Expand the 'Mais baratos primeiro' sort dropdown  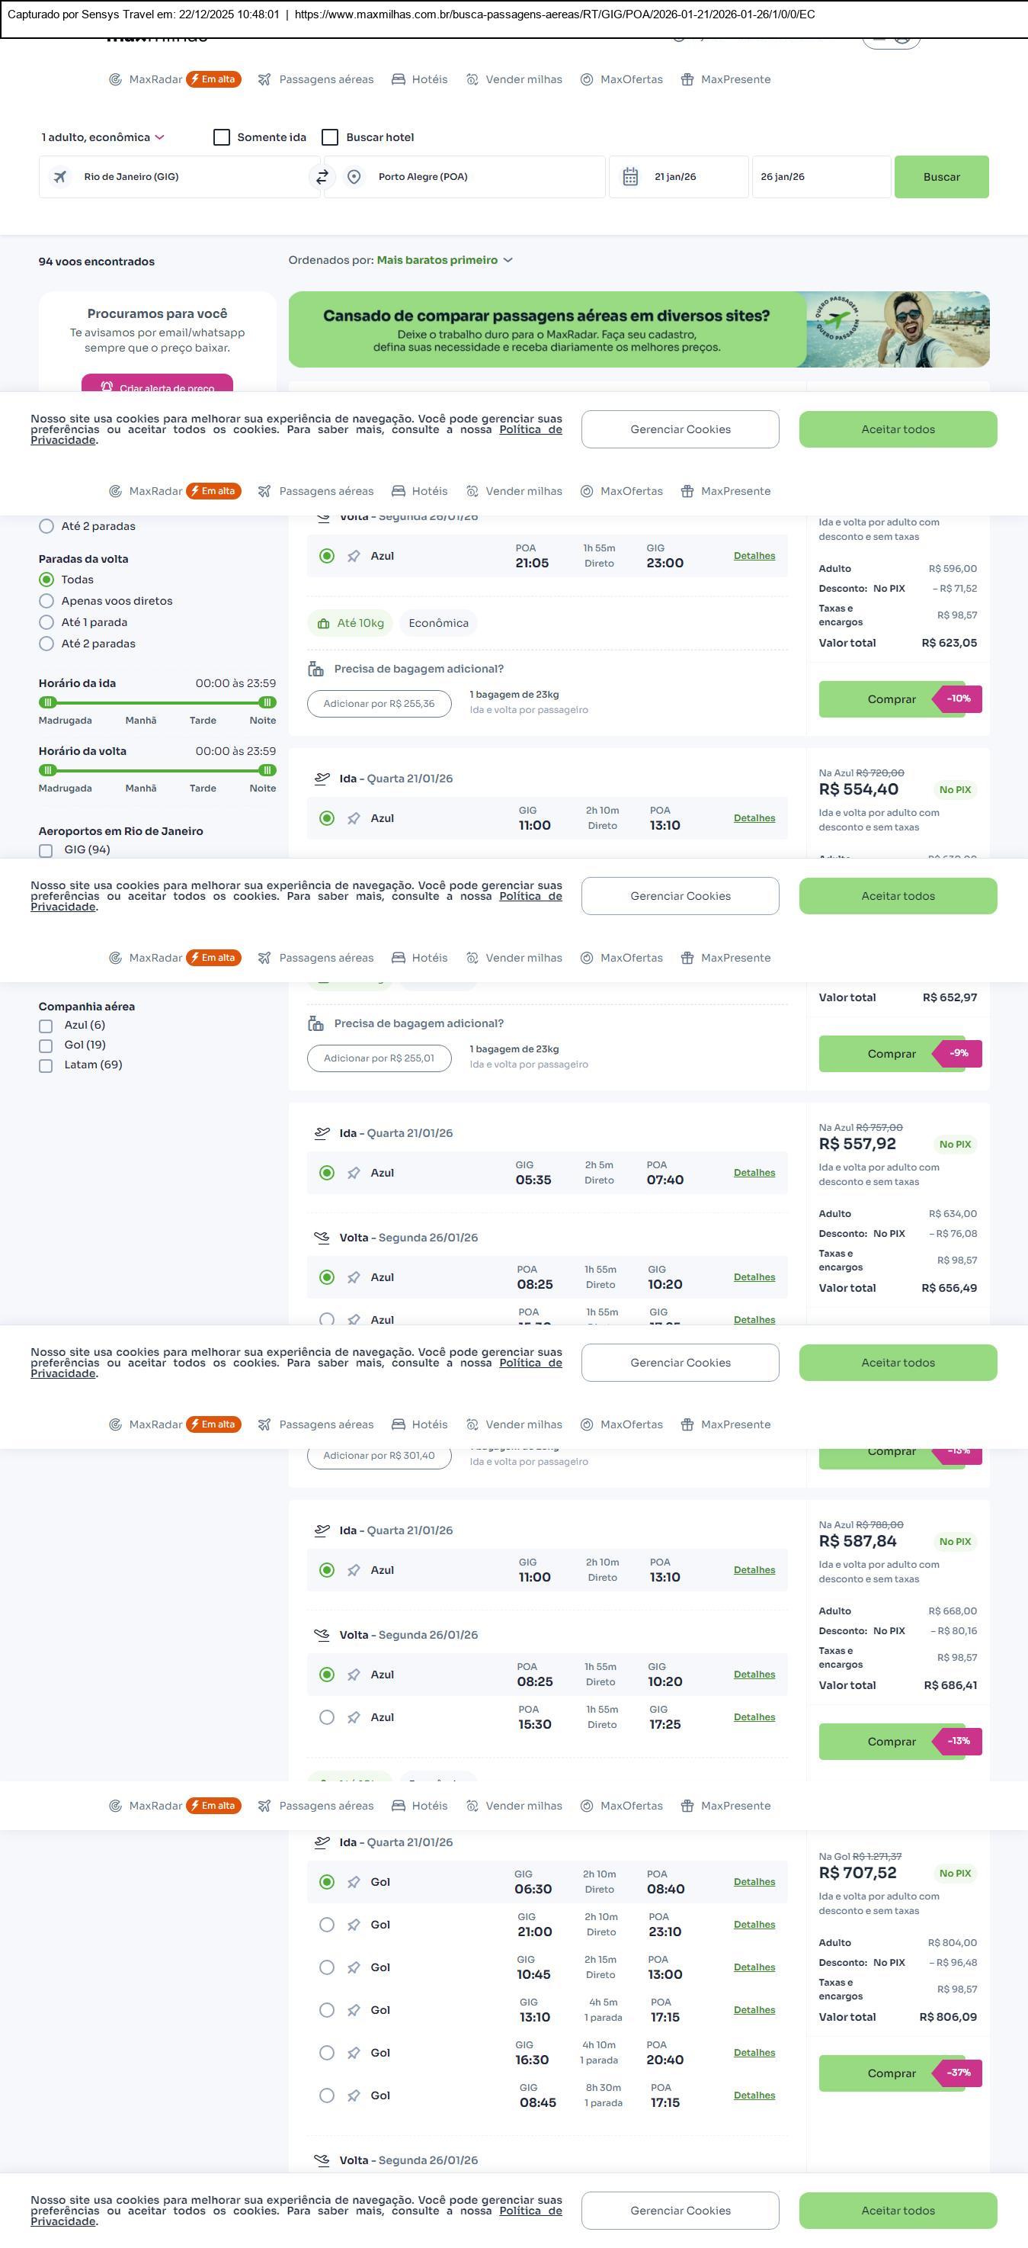pos(444,260)
